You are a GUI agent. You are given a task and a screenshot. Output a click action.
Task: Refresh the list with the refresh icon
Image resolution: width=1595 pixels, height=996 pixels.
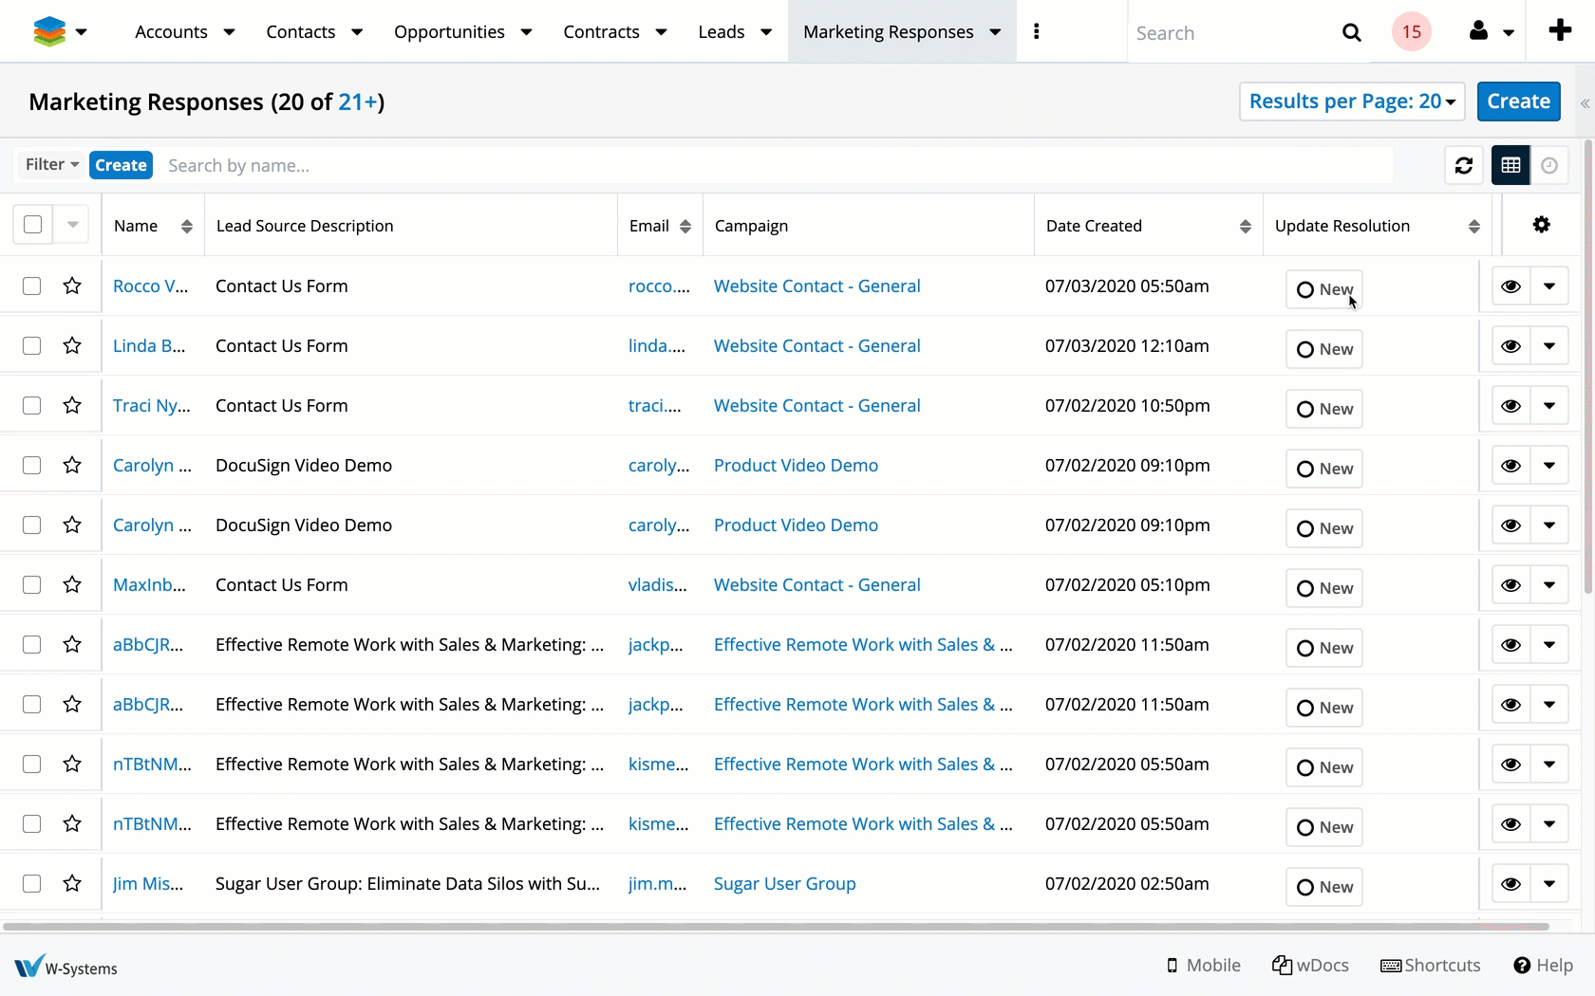coord(1464,165)
